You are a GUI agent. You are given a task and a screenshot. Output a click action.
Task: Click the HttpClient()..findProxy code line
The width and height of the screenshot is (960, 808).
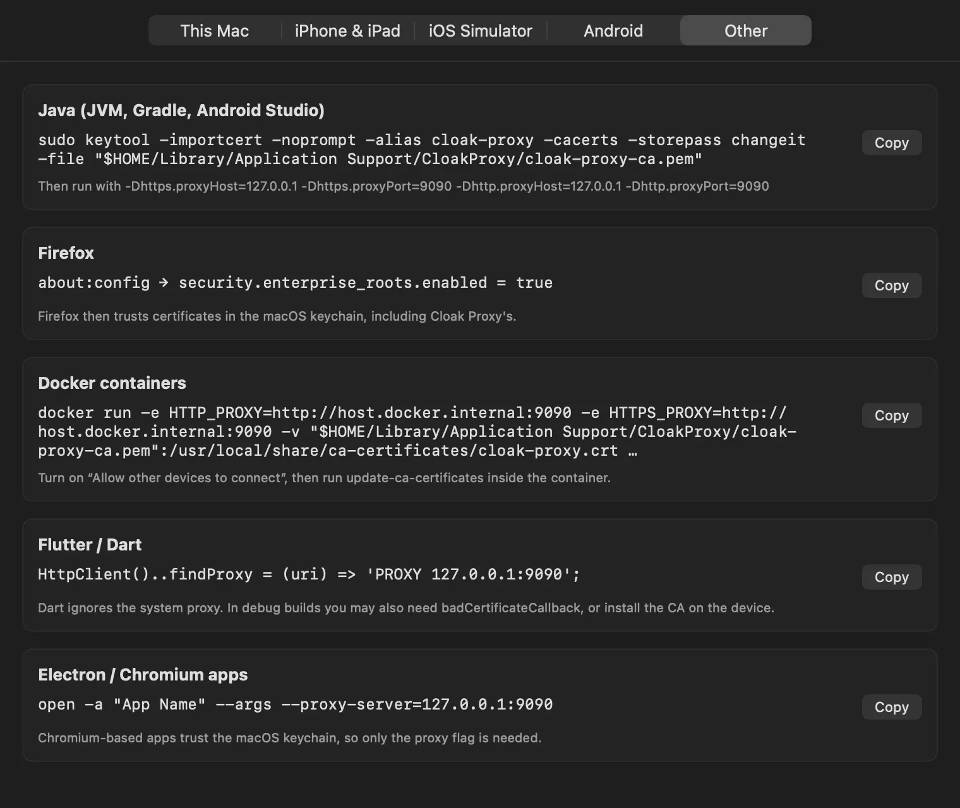309,574
